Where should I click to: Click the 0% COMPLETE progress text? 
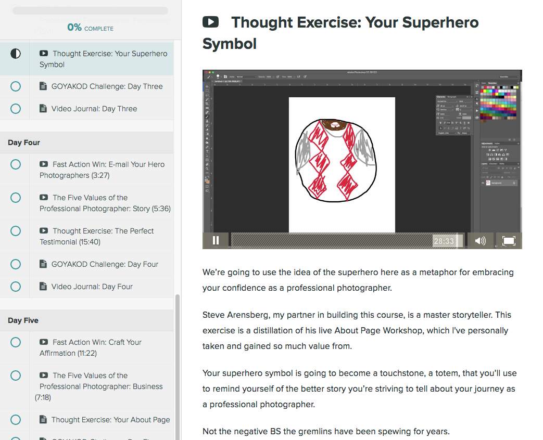(x=91, y=28)
